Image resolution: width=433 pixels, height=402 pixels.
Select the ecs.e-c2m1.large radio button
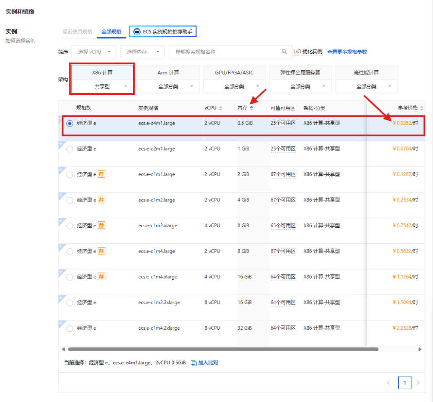pyautogui.click(x=70, y=149)
